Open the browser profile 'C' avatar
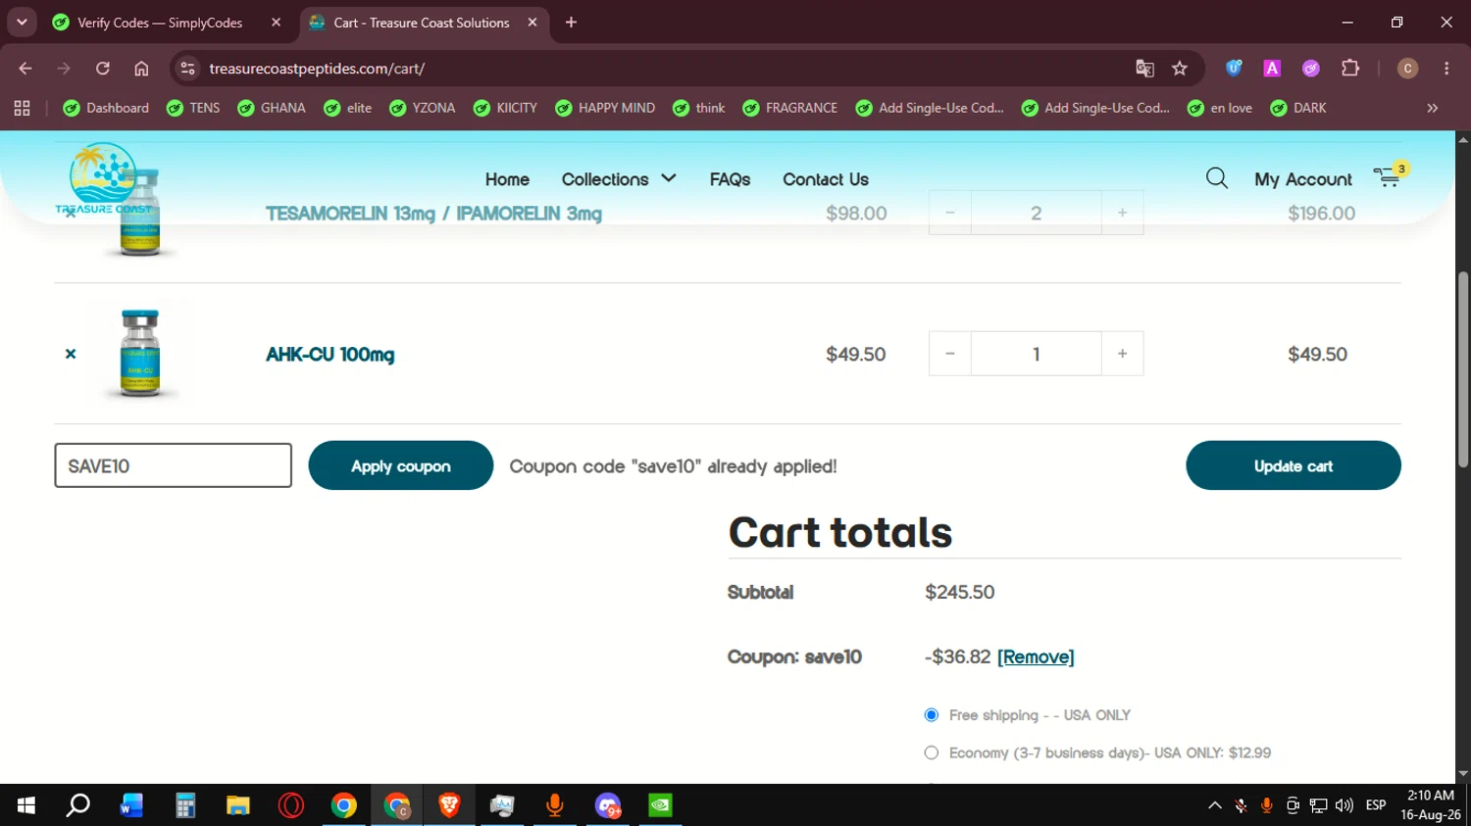The width and height of the screenshot is (1471, 826). point(1407,69)
